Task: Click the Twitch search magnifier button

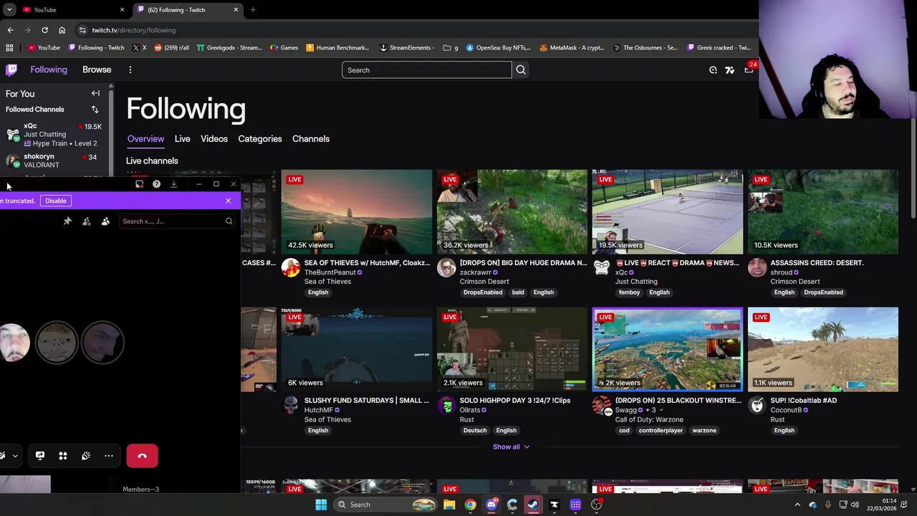Action: point(521,70)
